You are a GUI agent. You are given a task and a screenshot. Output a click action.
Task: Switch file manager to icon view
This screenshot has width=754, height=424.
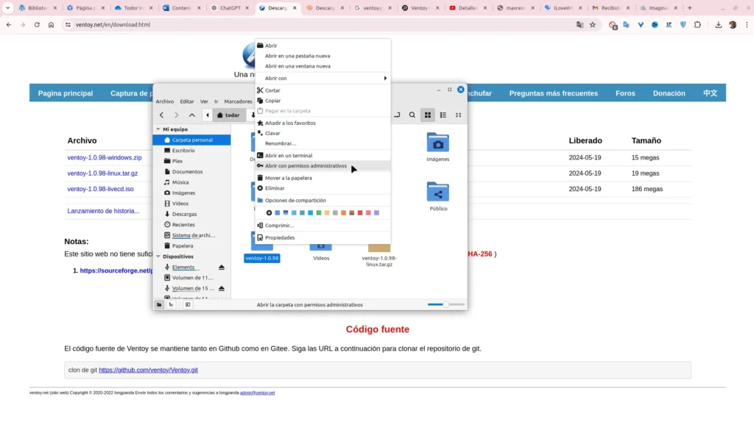(x=428, y=115)
